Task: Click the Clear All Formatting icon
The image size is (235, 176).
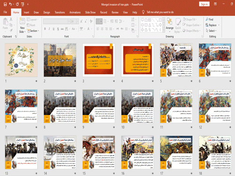Action: [91, 22]
